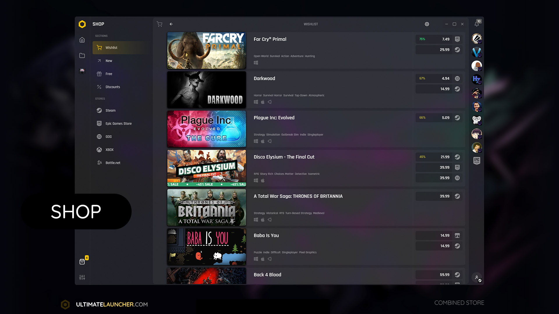The height and width of the screenshot is (314, 559).
Task: Filter by the XBOX store
Action: [x=121, y=150]
